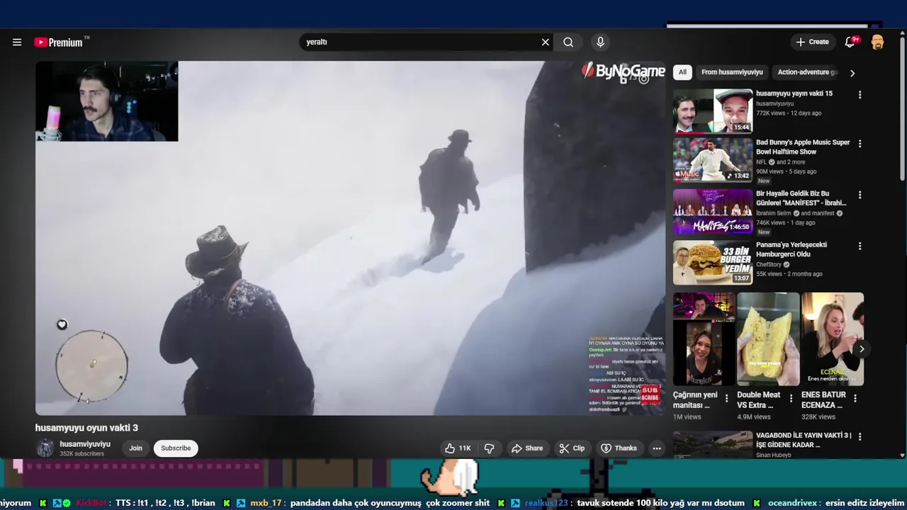Open options for Çağrının yeni manitası short
This screenshot has width=907, height=510.
(x=726, y=399)
